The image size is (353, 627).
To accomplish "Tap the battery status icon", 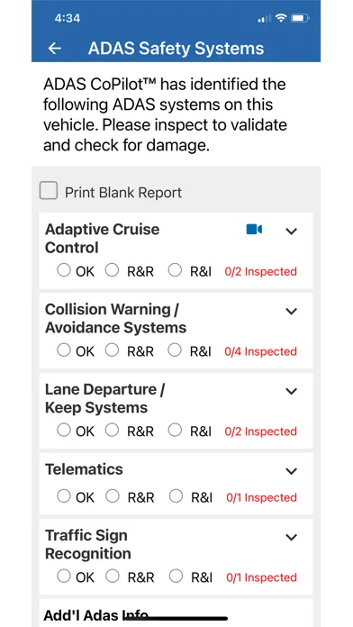I will tap(300, 18).
